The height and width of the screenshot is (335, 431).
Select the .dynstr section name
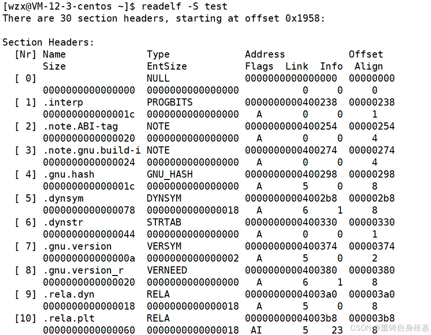[63, 222]
